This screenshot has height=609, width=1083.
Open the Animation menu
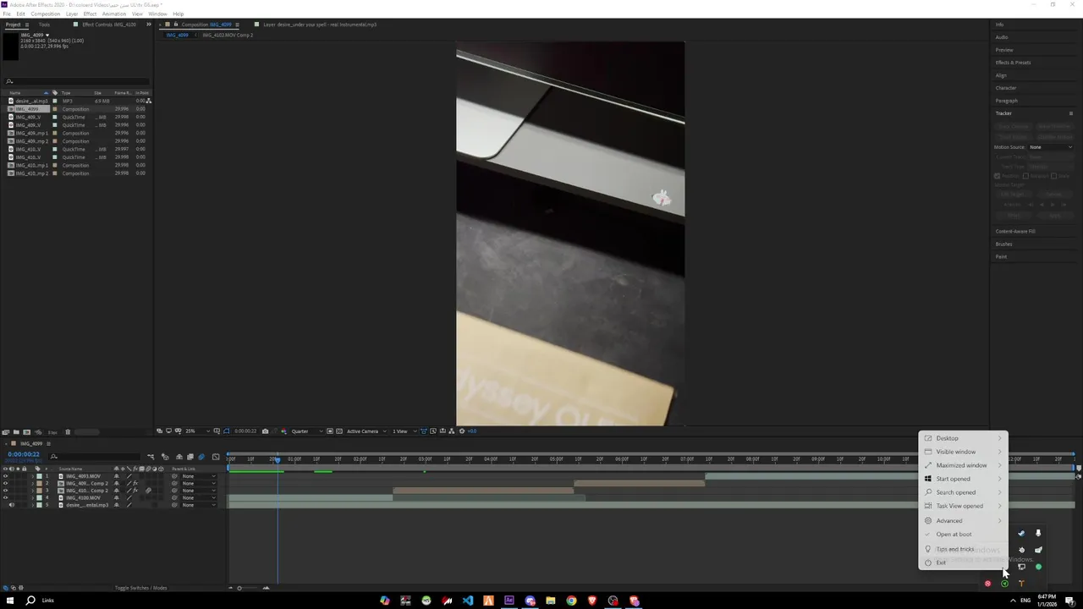(113, 14)
